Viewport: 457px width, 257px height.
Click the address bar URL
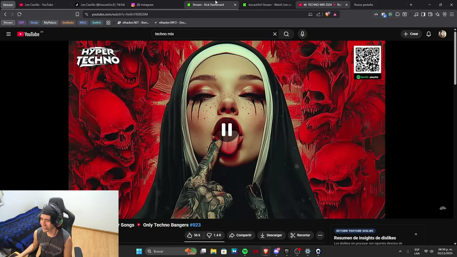tap(120, 14)
